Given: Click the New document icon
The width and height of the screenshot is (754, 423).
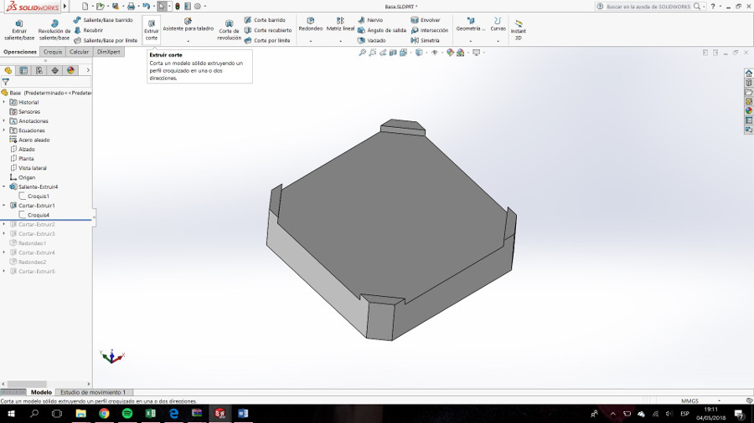Looking at the screenshot, I should click(x=85, y=6).
